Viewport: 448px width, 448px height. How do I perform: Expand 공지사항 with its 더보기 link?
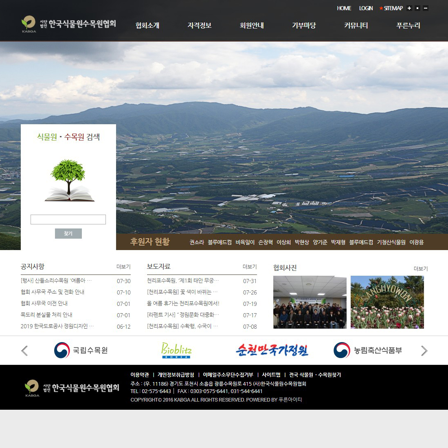(123, 267)
